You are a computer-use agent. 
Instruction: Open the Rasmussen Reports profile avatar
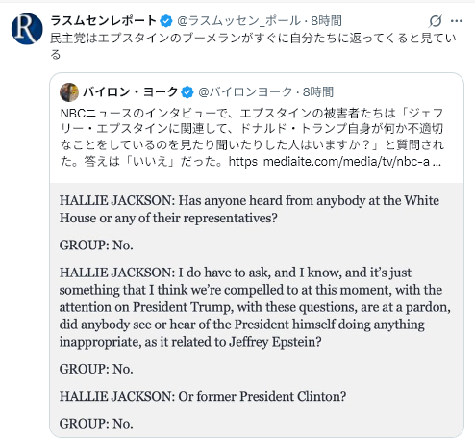27,29
